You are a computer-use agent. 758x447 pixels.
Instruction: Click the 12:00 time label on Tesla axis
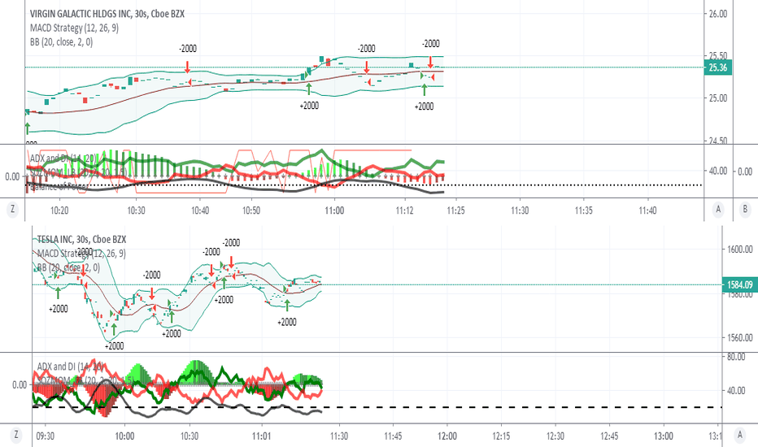point(447,436)
